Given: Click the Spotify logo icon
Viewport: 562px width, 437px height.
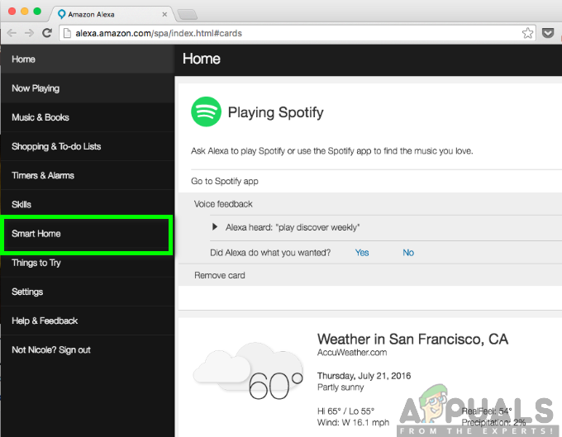Looking at the screenshot, I should click(x=206, y=112).
